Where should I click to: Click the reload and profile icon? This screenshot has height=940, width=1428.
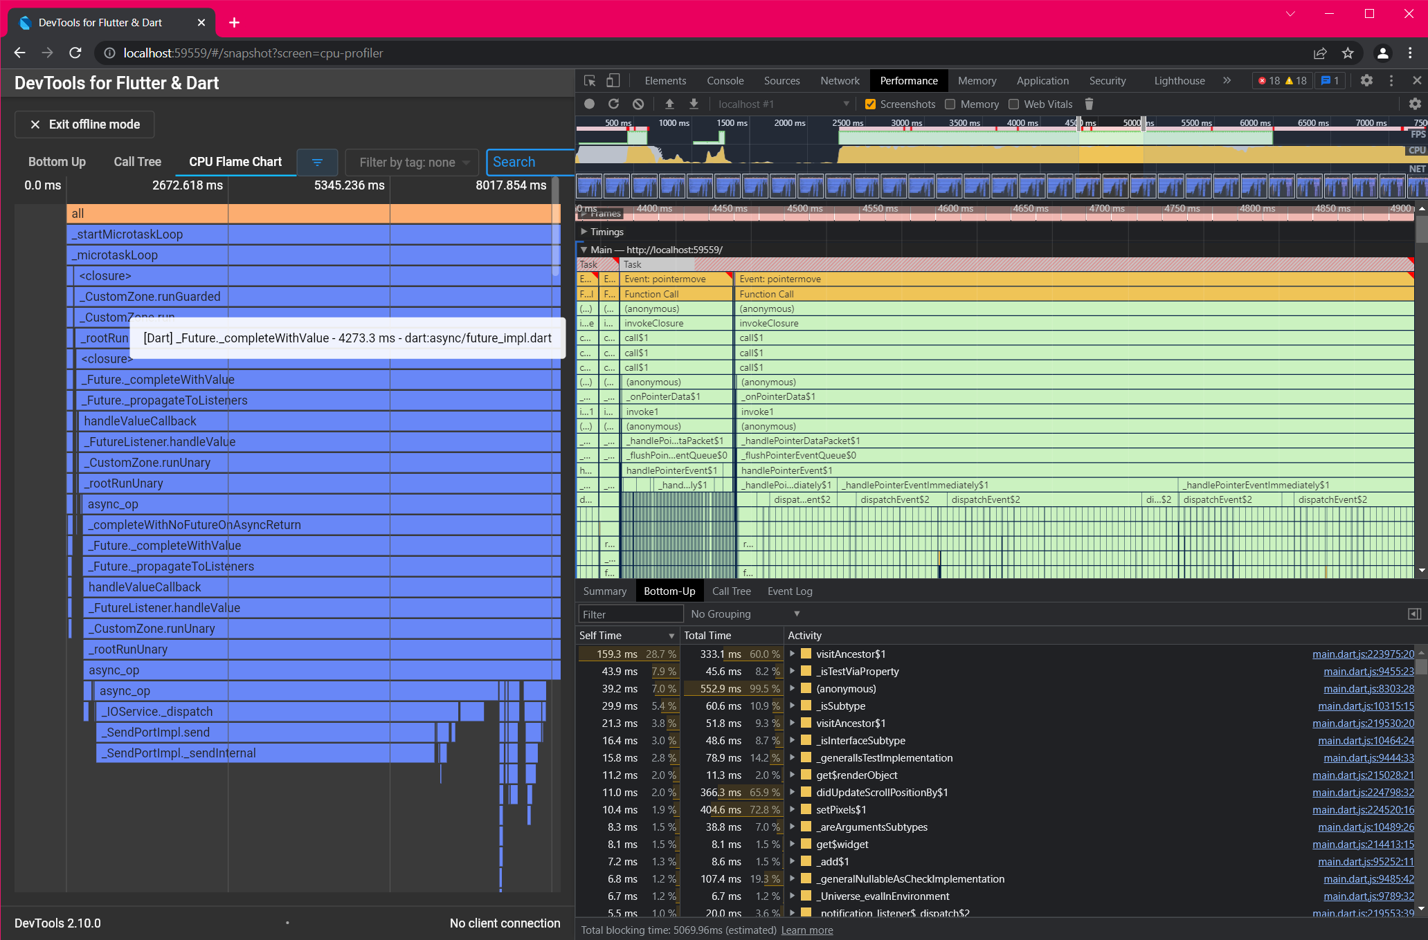[613, 104]
